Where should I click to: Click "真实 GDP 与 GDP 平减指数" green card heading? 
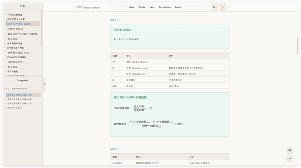click(x=130, y=97)
